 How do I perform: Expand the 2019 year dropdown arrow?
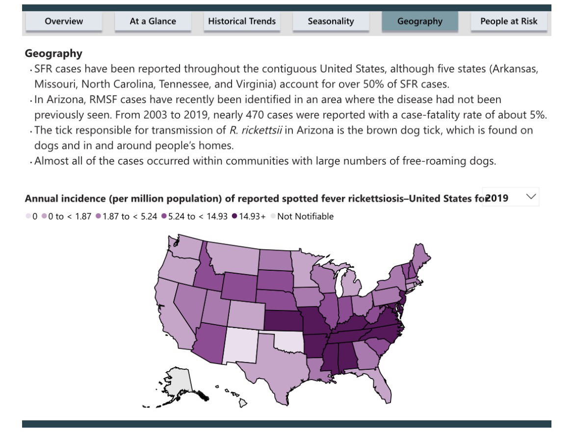(x=530, y=197)
